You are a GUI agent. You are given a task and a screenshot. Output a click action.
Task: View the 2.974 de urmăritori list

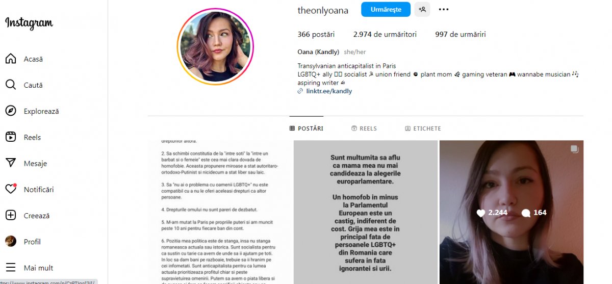(385, 34)
